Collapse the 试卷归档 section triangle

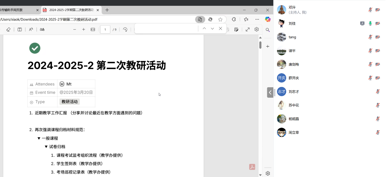[x=46, y=147]
